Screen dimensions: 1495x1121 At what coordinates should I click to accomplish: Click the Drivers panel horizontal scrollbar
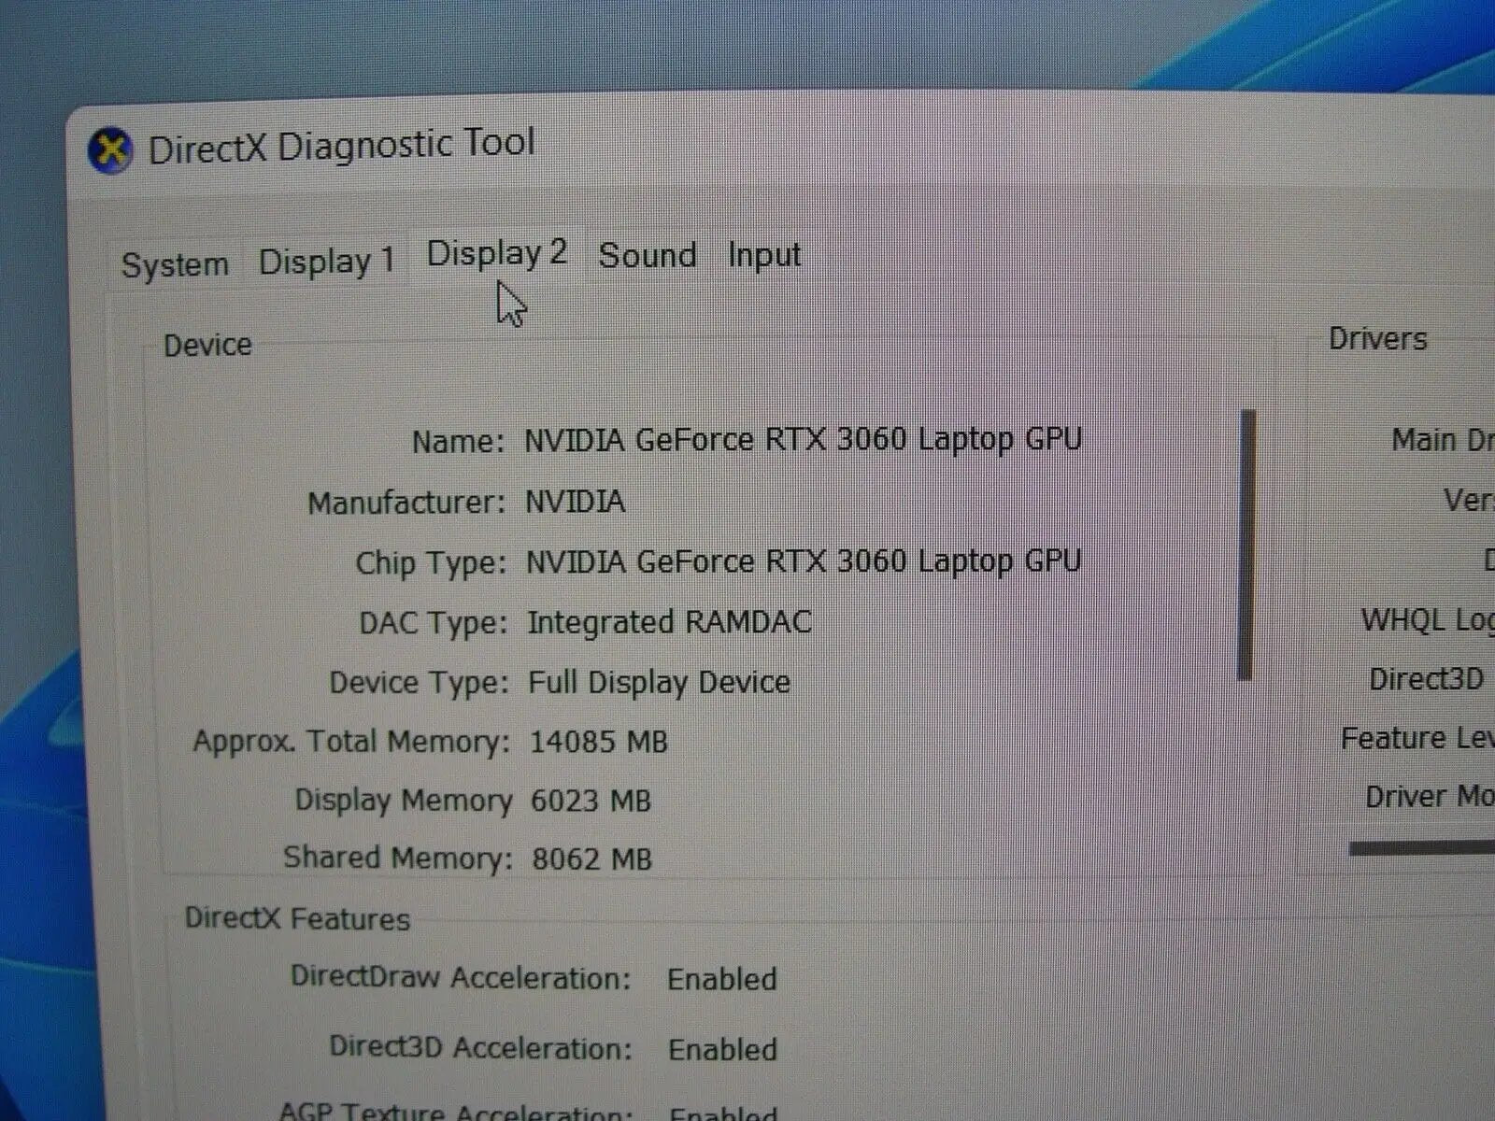coord(1421,848)
